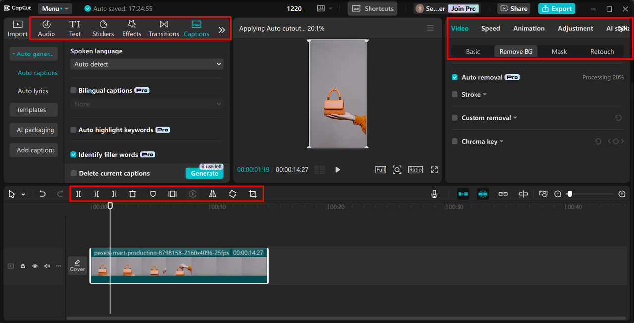Open the Import media tab
634x323 pixels.
point(17,29)
